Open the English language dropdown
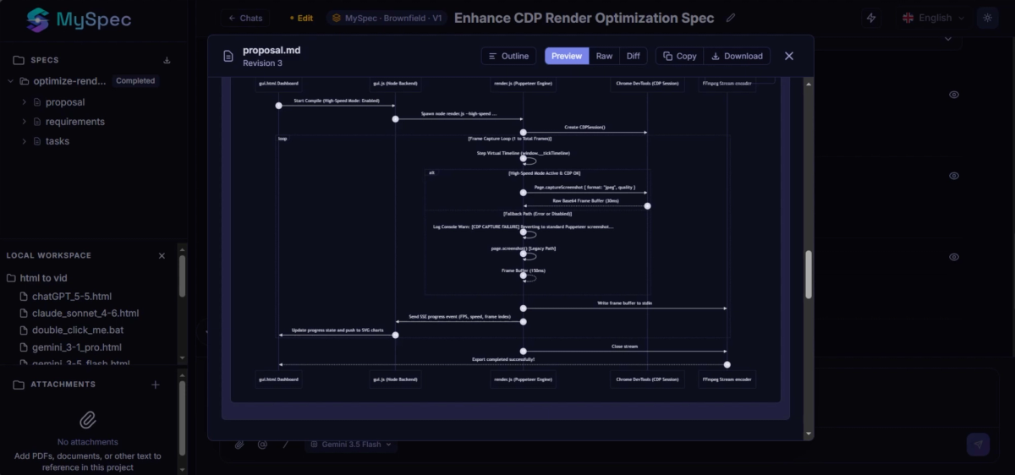Image resolution: width=1015 pixels, height=475 pixels. (x=933, y=18)
